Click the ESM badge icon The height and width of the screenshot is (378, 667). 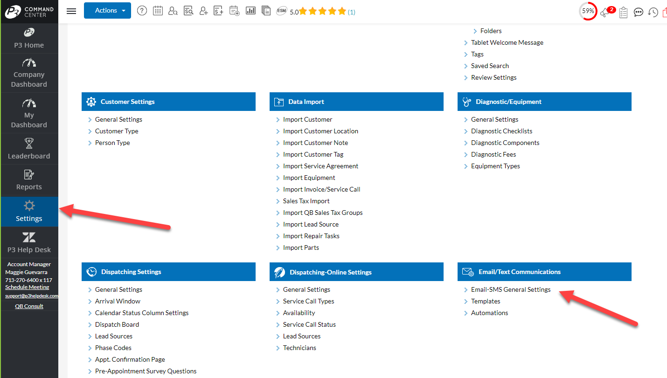click(281, 11)
